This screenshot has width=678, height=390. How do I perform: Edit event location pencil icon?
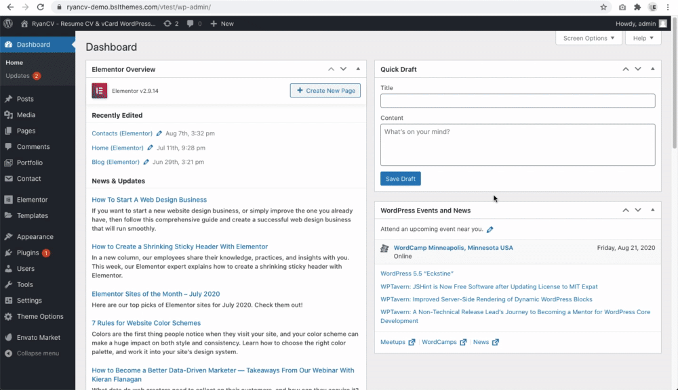tap(490, 230)
